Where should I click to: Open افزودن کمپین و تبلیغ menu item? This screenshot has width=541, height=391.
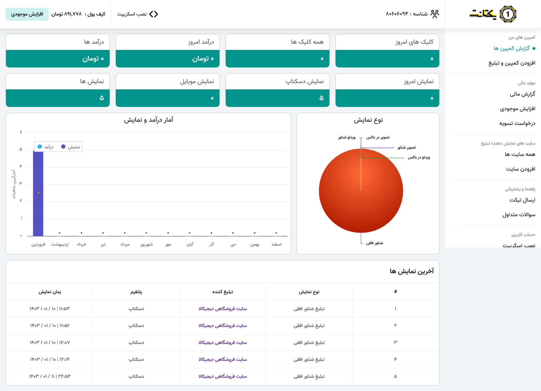[x=512, y=63]
